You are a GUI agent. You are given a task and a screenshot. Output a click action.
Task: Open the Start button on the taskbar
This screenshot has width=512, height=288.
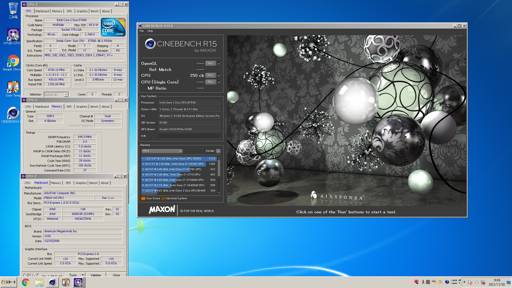[9, 282]
